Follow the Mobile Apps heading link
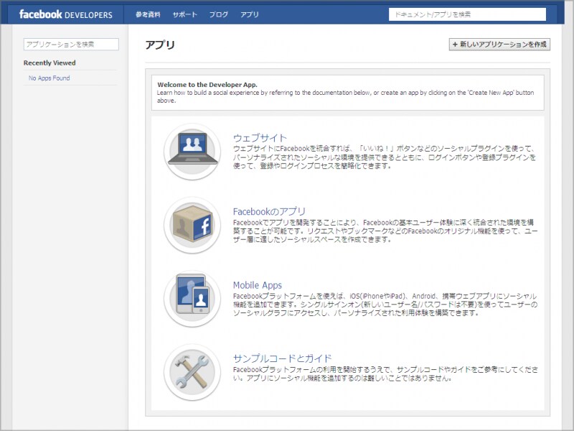The image size is (574, 431). tap(257, 285)
